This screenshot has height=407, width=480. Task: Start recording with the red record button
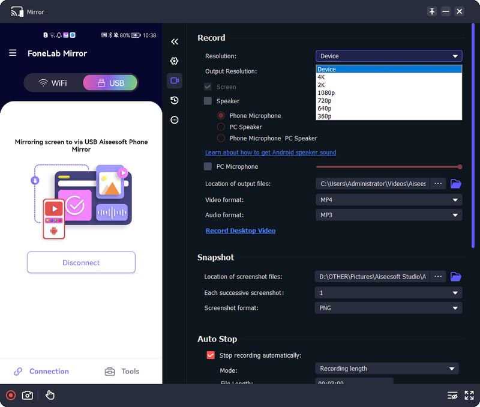pos(10,395)
